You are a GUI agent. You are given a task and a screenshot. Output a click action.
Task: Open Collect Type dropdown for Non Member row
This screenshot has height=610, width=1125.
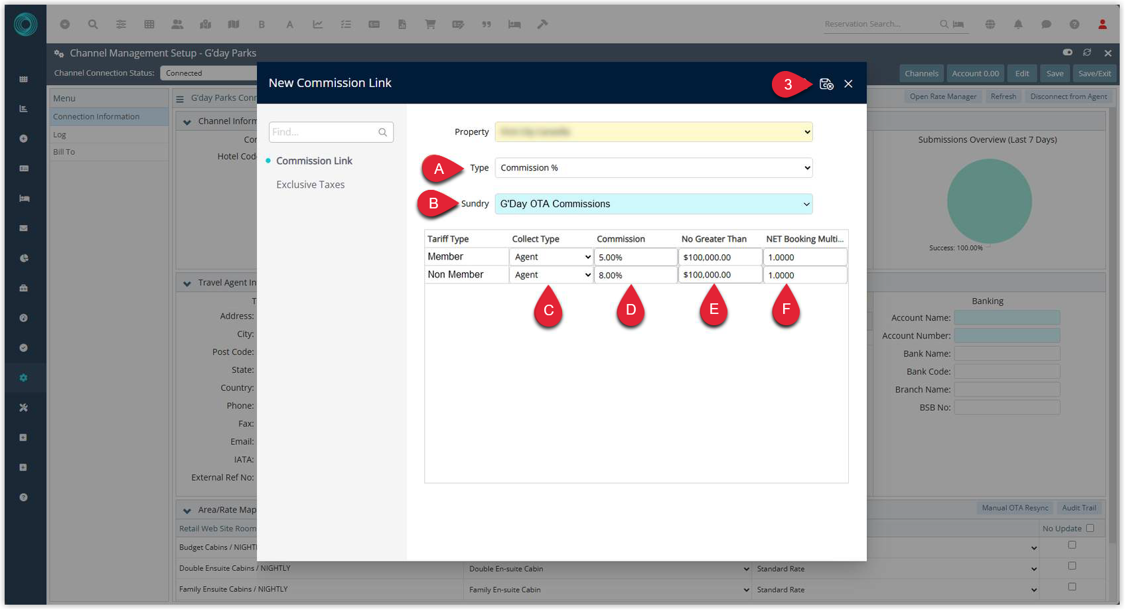pos(551,275)
